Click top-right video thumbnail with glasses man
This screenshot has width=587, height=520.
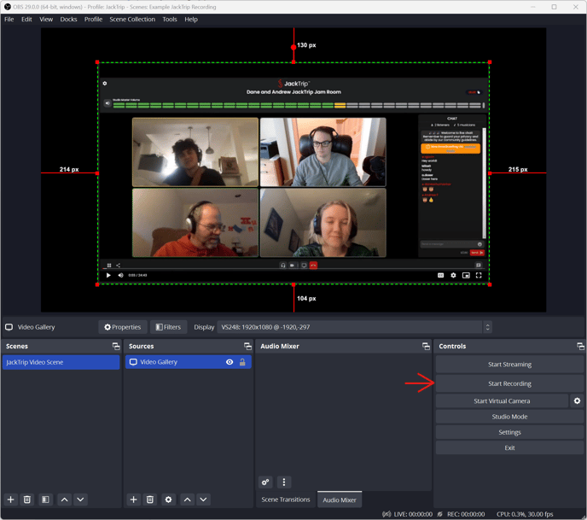pyautogui.click(x=323, y=152)
